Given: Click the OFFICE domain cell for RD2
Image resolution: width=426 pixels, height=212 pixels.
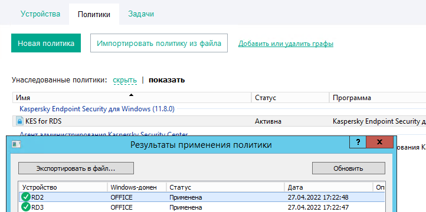Looking at the screenshot, I should click(x=122, y=197).
